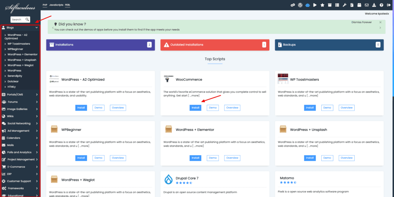Expand the Forums category
Screen dimensions: 394x197
20,102
